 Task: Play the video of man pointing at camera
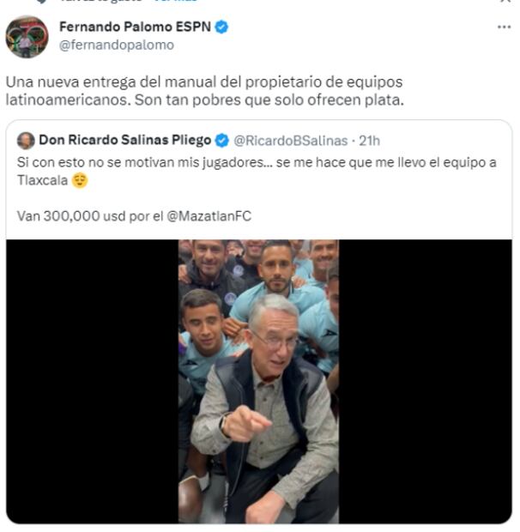[258, 381]
